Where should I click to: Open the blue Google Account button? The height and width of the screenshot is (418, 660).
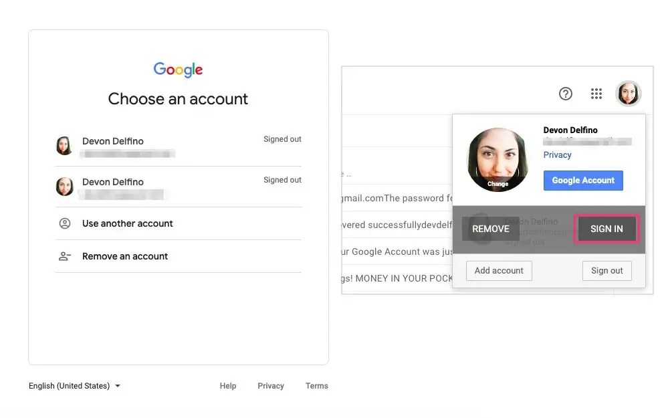pyautogui.click(x=583, y=181)
